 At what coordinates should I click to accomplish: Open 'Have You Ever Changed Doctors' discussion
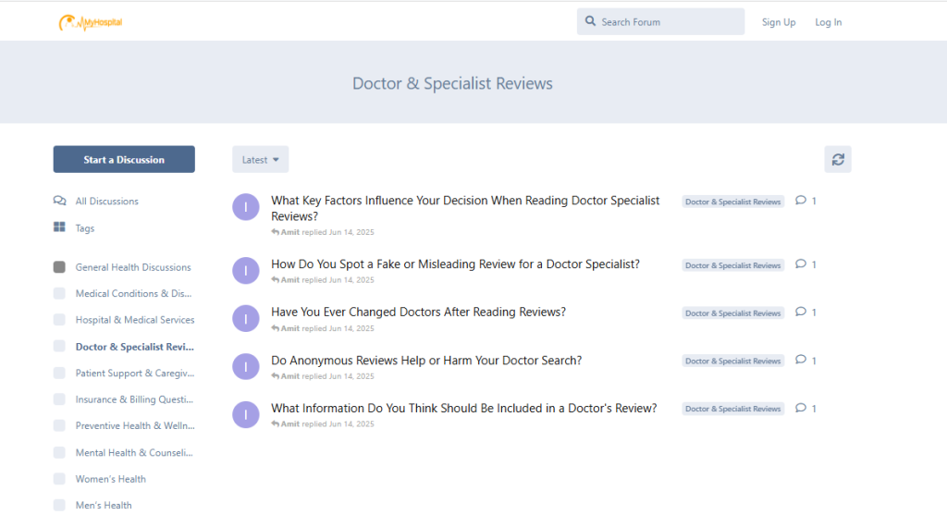(418, 313)
